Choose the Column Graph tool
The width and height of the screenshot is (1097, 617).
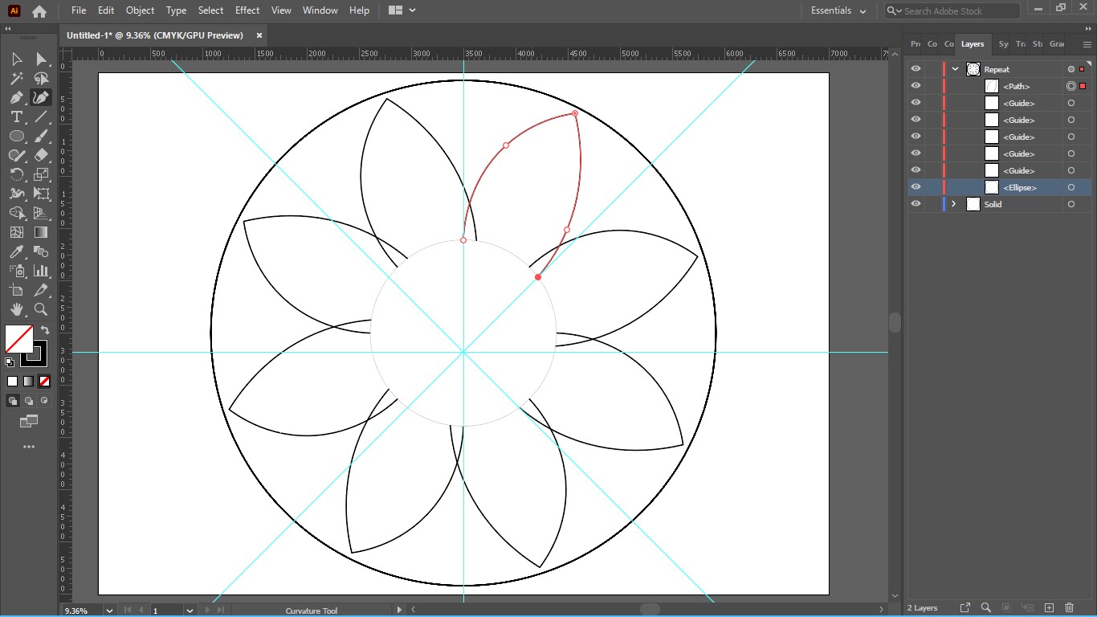[41, 271]
